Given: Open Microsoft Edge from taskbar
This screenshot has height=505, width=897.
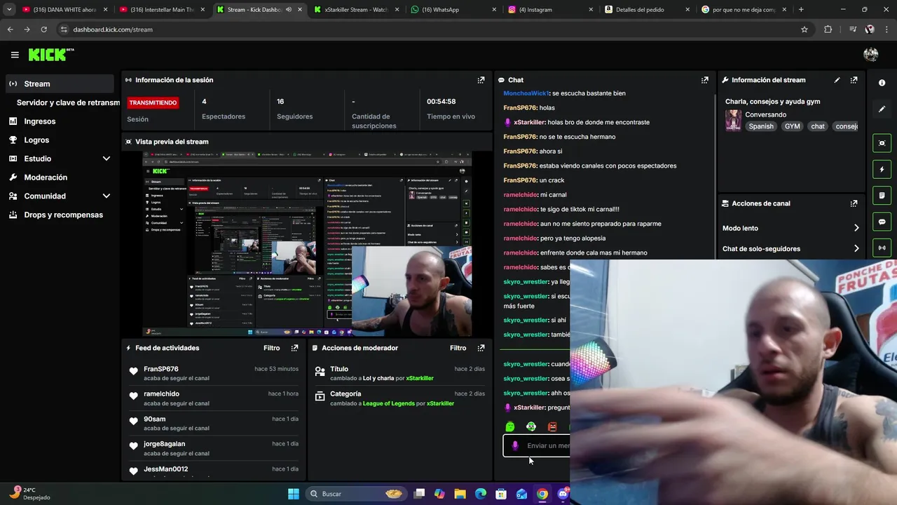Looking at the screenshot, I should point(481,494).
